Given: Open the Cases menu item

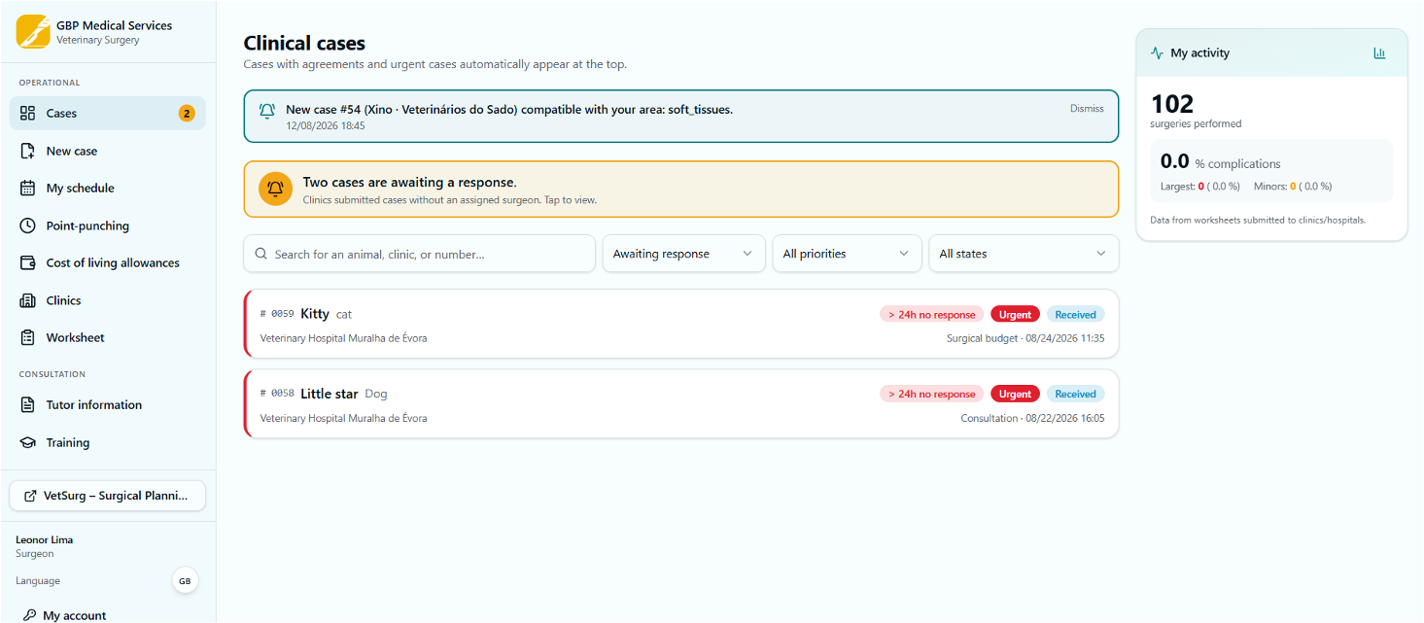Looking at the screenshot, I should click(107, 114).
